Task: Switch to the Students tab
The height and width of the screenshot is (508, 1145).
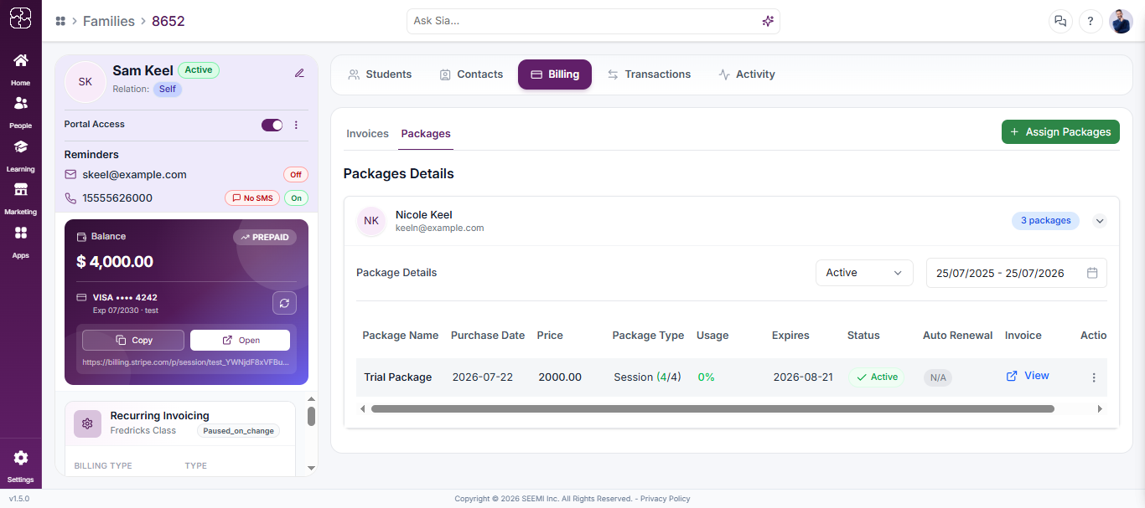Action: coord(380,74)
